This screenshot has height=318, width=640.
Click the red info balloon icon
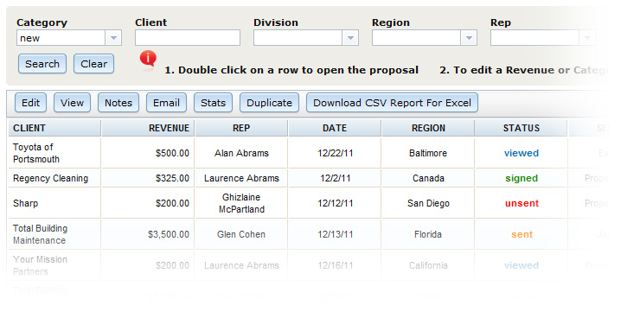click(148, 59)
